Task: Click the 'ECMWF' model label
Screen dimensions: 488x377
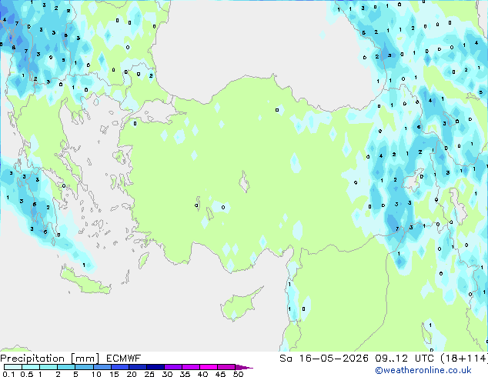Action: tap(124, 359)
